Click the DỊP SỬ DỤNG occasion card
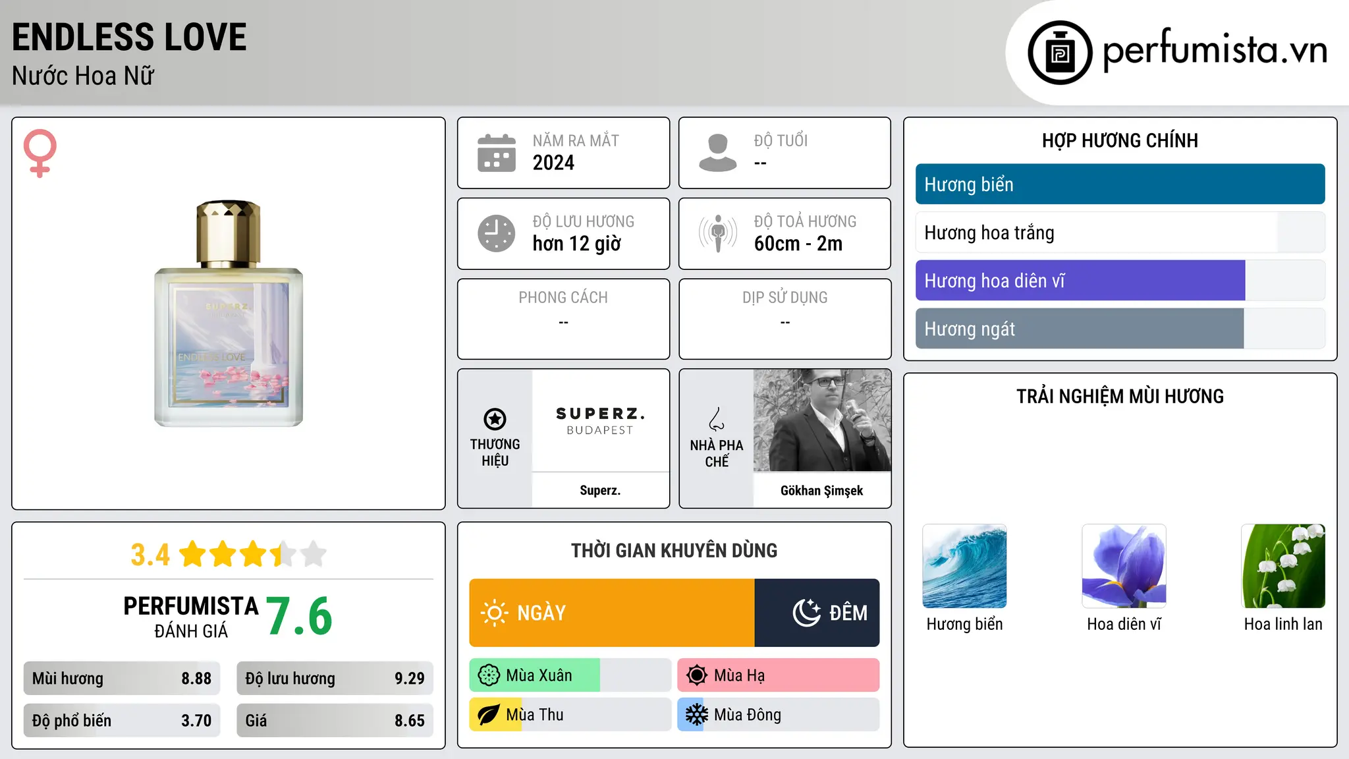 tap(785, 319)
